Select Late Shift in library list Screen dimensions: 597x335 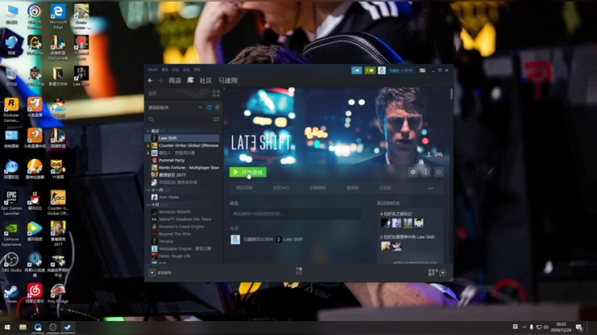[x=183, y=138]
